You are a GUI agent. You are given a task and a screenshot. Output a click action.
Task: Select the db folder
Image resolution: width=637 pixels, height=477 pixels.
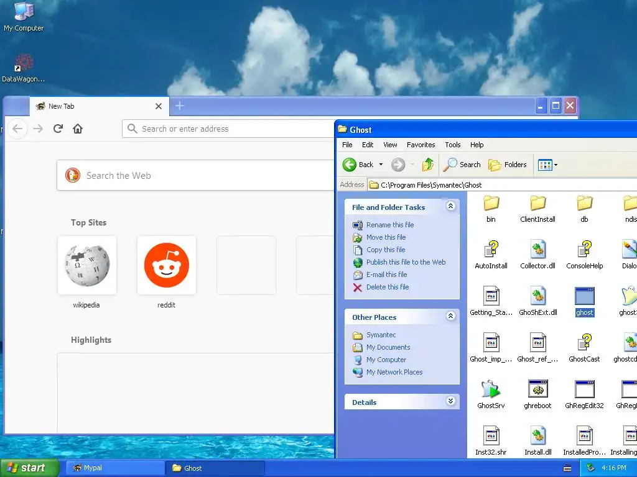(x=585, y=209)
